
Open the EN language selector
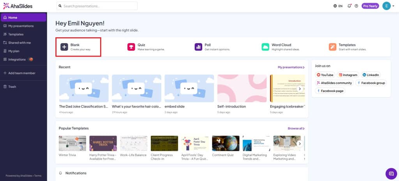(x=338, y=6)
